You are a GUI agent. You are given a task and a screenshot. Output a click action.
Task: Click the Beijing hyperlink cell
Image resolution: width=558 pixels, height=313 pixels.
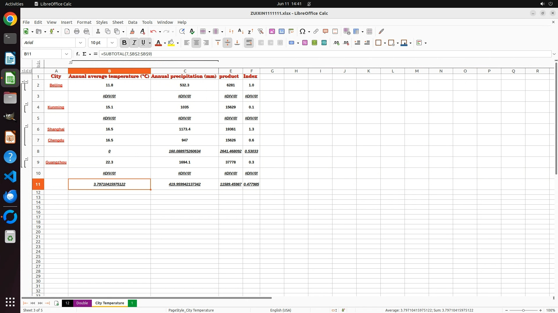pyautogui.click(x=56, y=85)
